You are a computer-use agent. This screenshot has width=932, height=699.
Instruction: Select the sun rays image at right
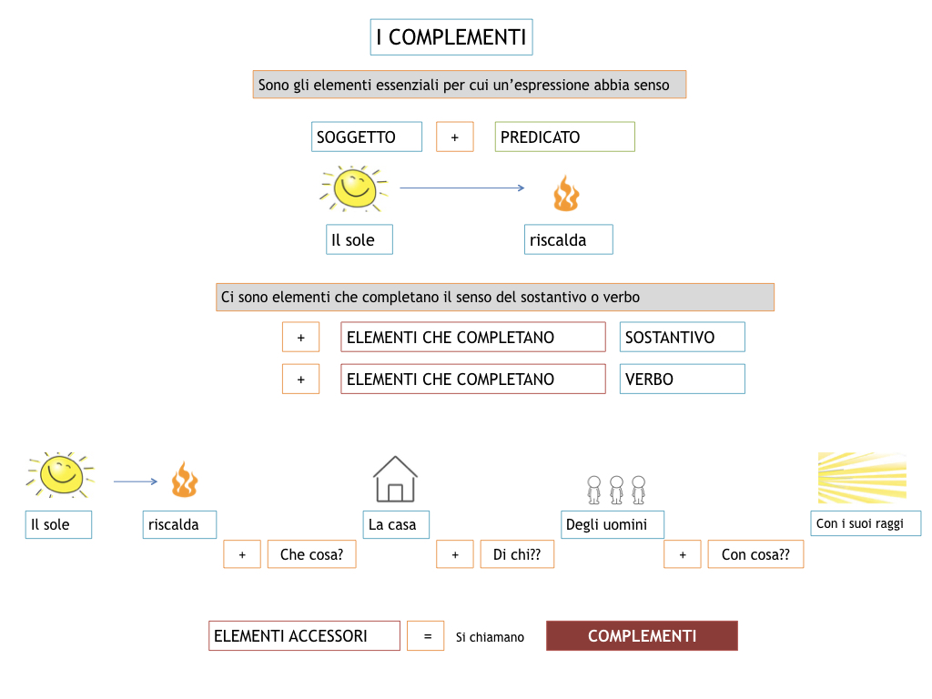coord(862,478)
